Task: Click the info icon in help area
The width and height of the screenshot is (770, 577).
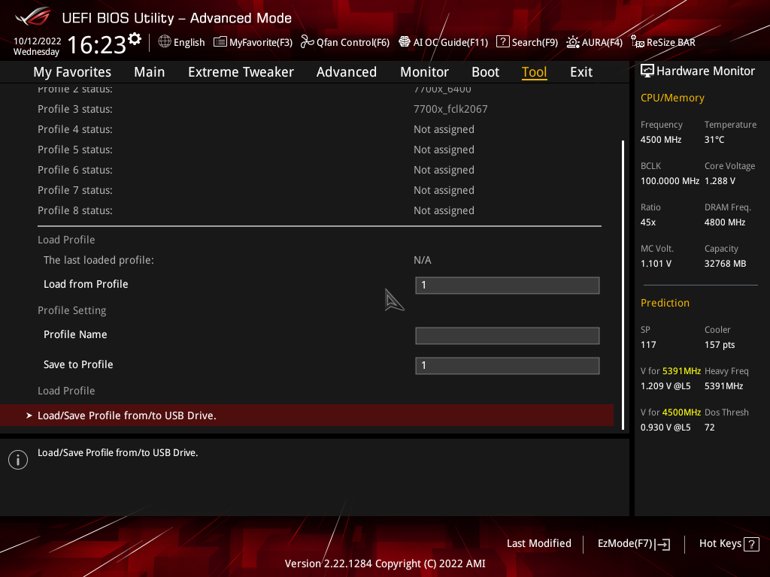Action: 18,460
